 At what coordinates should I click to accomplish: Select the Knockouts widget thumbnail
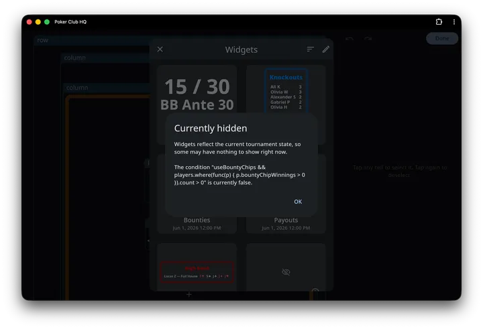[286, 90]
